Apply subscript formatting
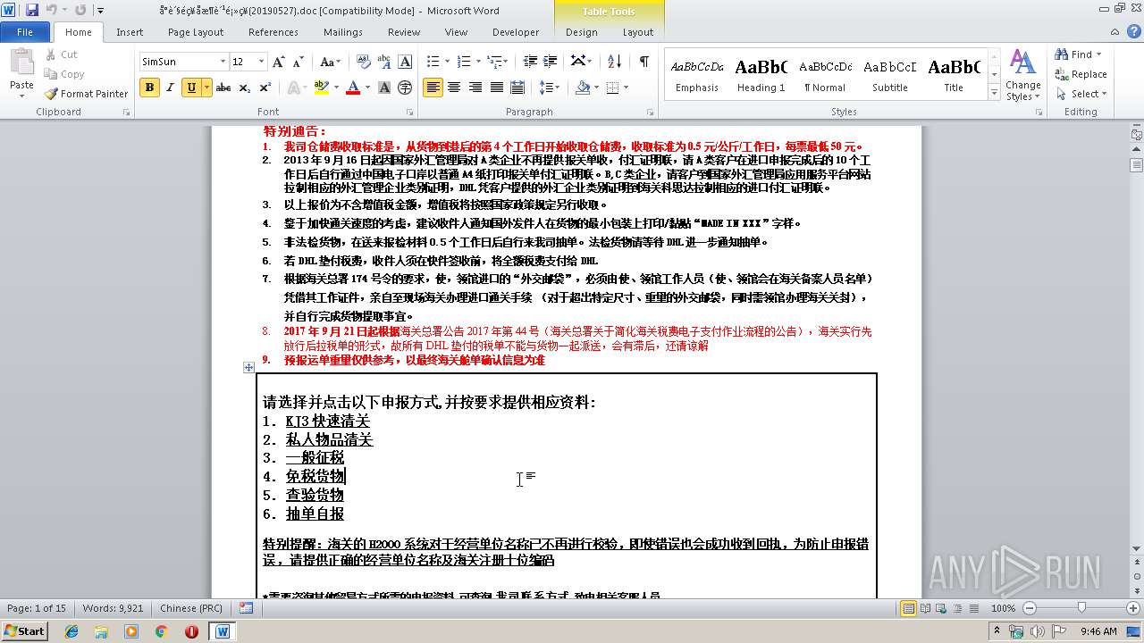The width and height of the screenshot is (1144, 643). pyautogui.click(x=246, y=88)
